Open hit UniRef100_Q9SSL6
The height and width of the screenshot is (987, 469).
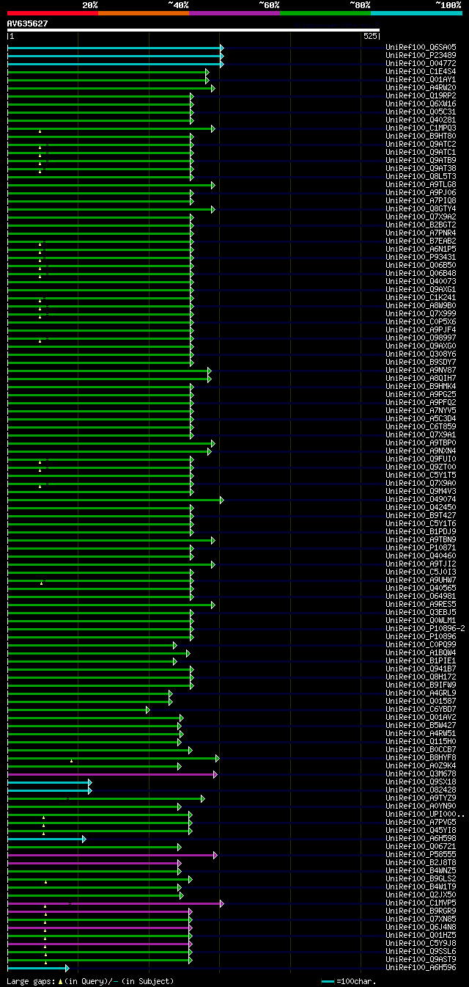coord(422,952)
